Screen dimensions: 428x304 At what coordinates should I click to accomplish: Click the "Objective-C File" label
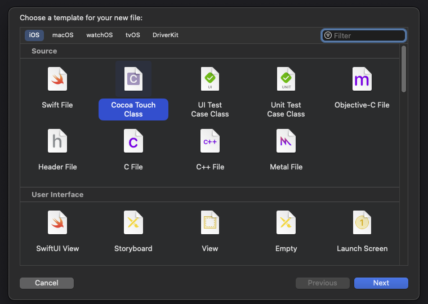click(362, 105)
